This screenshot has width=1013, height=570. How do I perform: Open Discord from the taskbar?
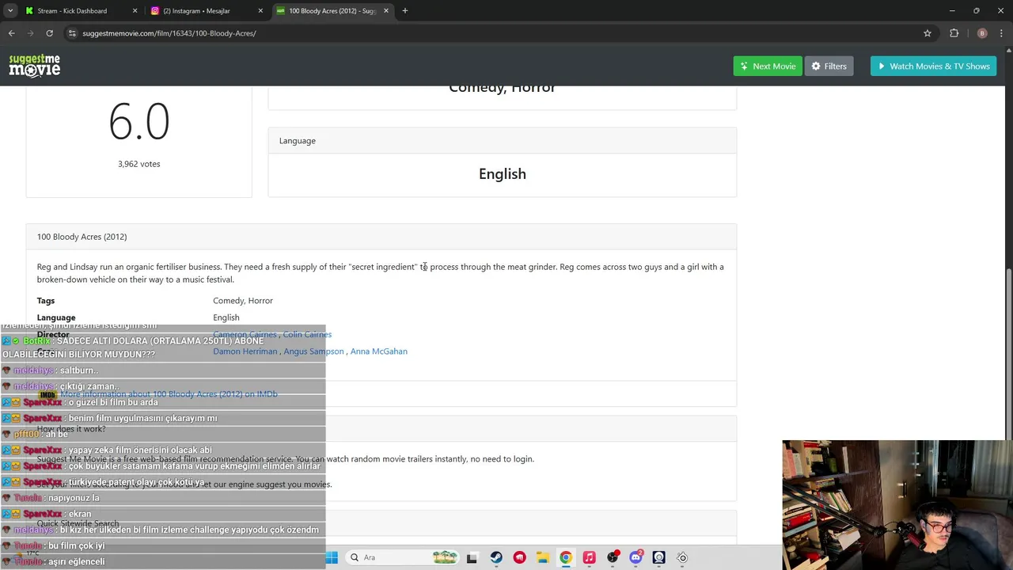click(x=635, y=557)
